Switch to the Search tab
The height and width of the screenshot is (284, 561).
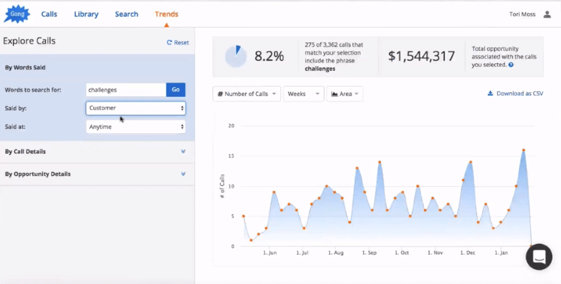click(127, 14)
